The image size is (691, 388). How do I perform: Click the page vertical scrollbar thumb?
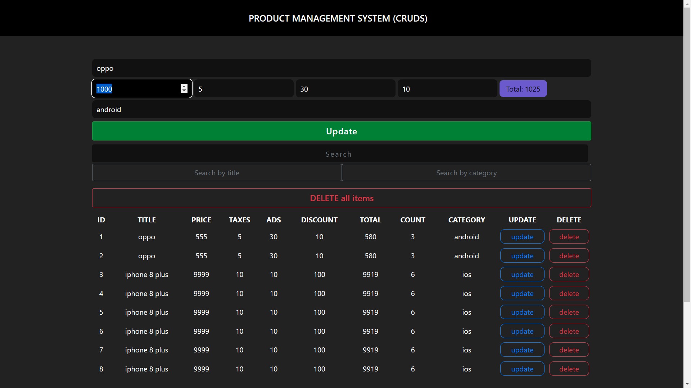click(x=687, y=154)
